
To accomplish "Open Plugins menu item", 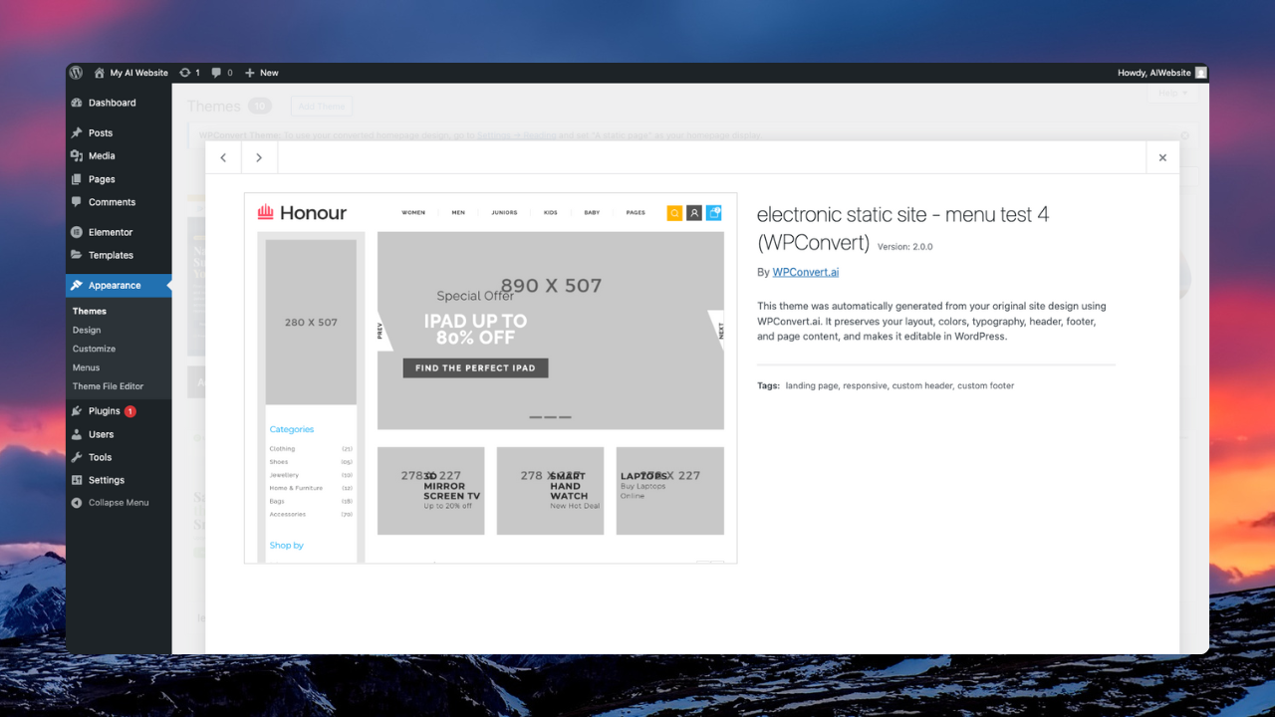I will (x=104, y=410).
